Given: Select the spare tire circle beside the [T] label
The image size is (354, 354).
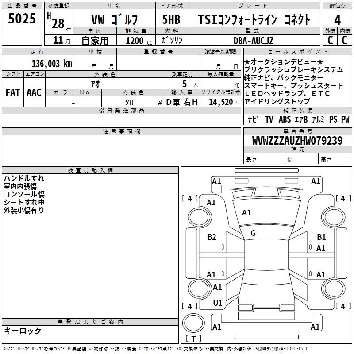Looking at the screenshot, I should [193, 322].
